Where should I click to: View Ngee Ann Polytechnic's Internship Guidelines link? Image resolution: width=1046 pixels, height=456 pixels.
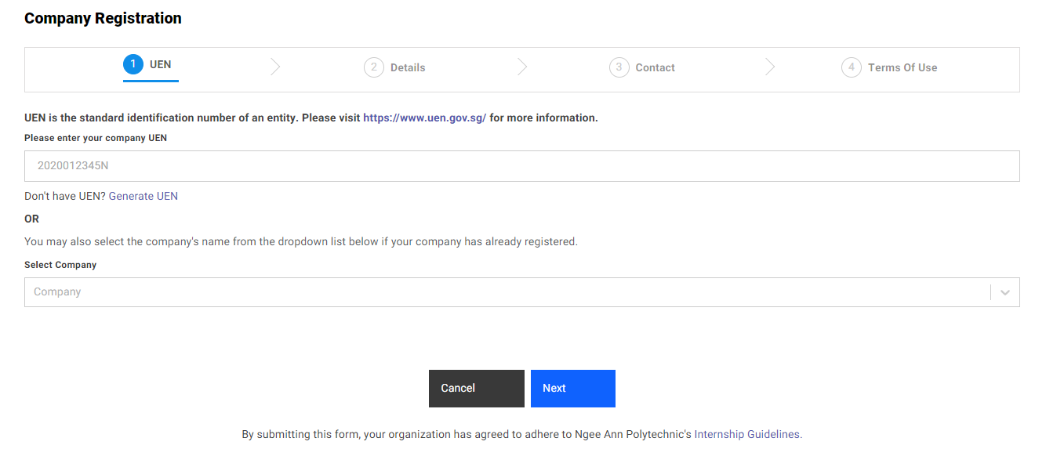tap(745, 433)
